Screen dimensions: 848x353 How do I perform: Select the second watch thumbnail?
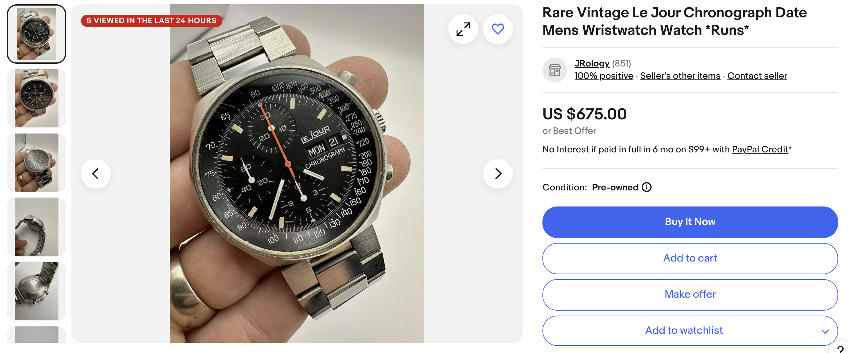36,98
